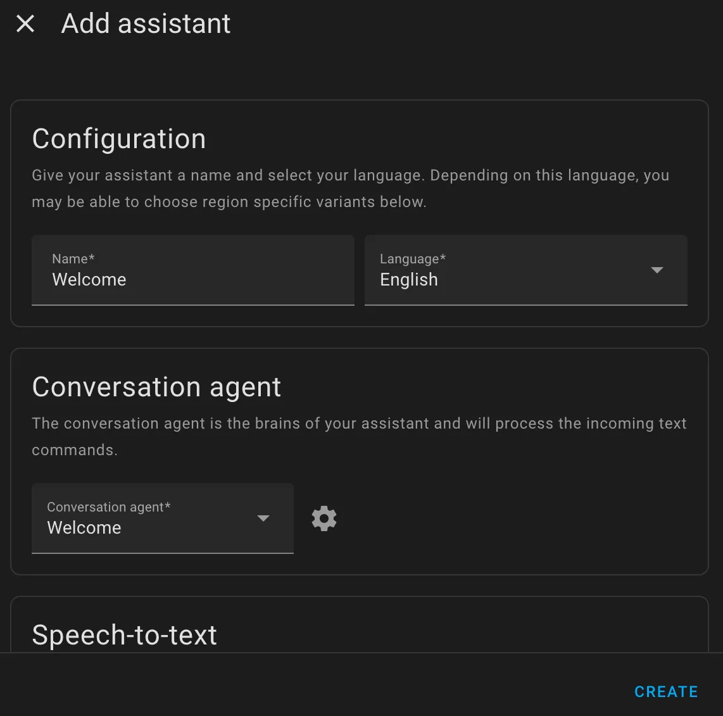The image size is (723, 716).
Task: Select the close icon in the header
Action: coord(25,23)
